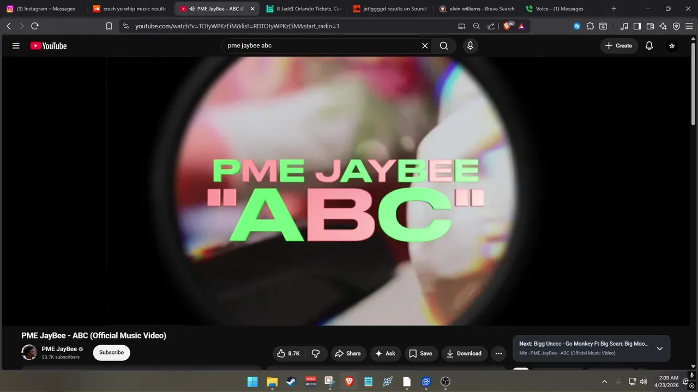The image size is (698, 392).
Task: Open Brave main hamburger menu
Action: 689,26
